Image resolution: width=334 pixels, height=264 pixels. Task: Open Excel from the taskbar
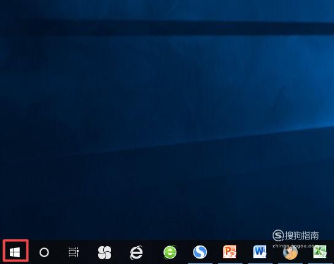(320, 252)
